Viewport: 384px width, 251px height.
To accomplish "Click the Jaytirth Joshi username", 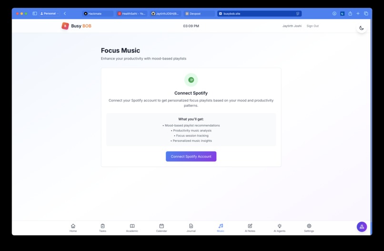I will (x=292, y=26).
